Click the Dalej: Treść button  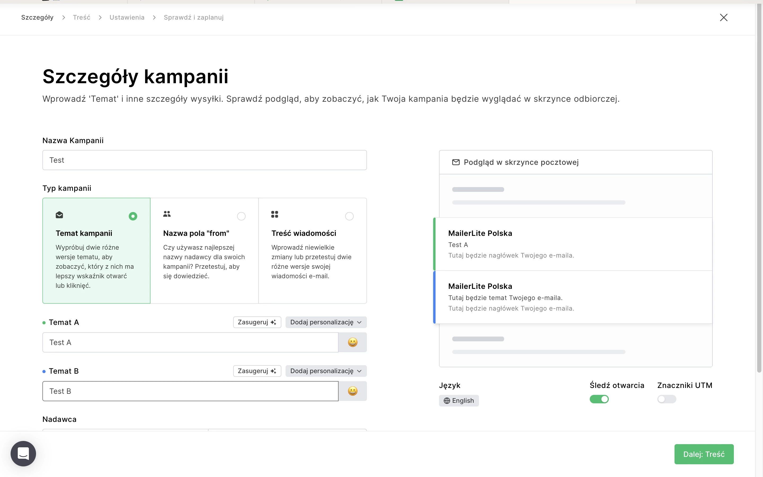click(704, 454)
